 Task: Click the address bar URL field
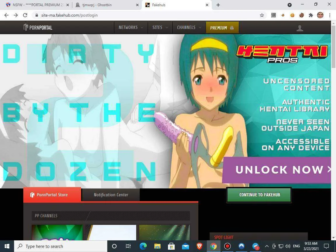coord(148,15)
